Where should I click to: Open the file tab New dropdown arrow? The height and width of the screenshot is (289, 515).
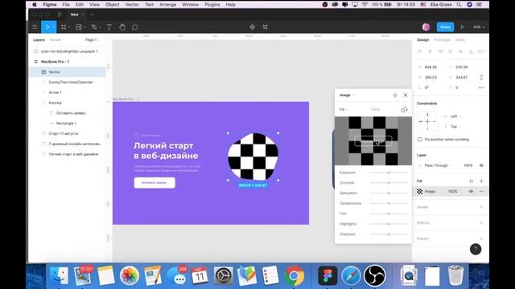click(82, 14)
